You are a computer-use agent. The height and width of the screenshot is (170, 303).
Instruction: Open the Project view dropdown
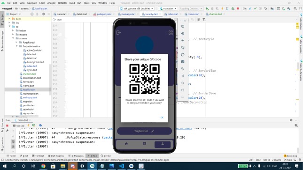(x=14, y=14)
